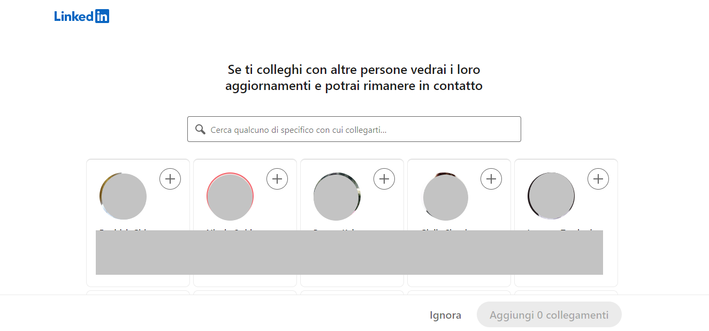Click the plus icon on the first suggestion card
Screen dimensions: 709x331
tap(170, 179)
